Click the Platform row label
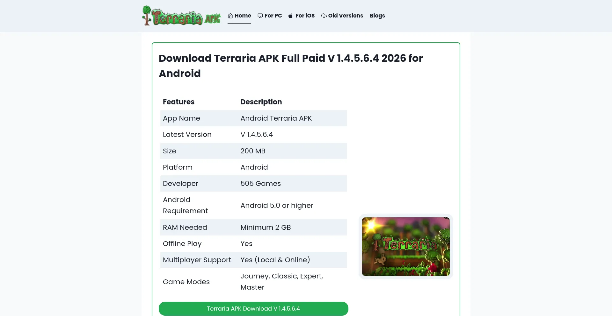Viewport: 612px width, 316px height. [x=178, y=167]
